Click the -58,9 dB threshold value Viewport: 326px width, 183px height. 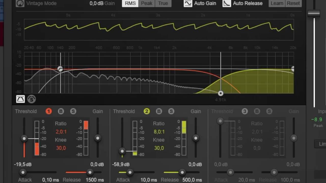121,164
